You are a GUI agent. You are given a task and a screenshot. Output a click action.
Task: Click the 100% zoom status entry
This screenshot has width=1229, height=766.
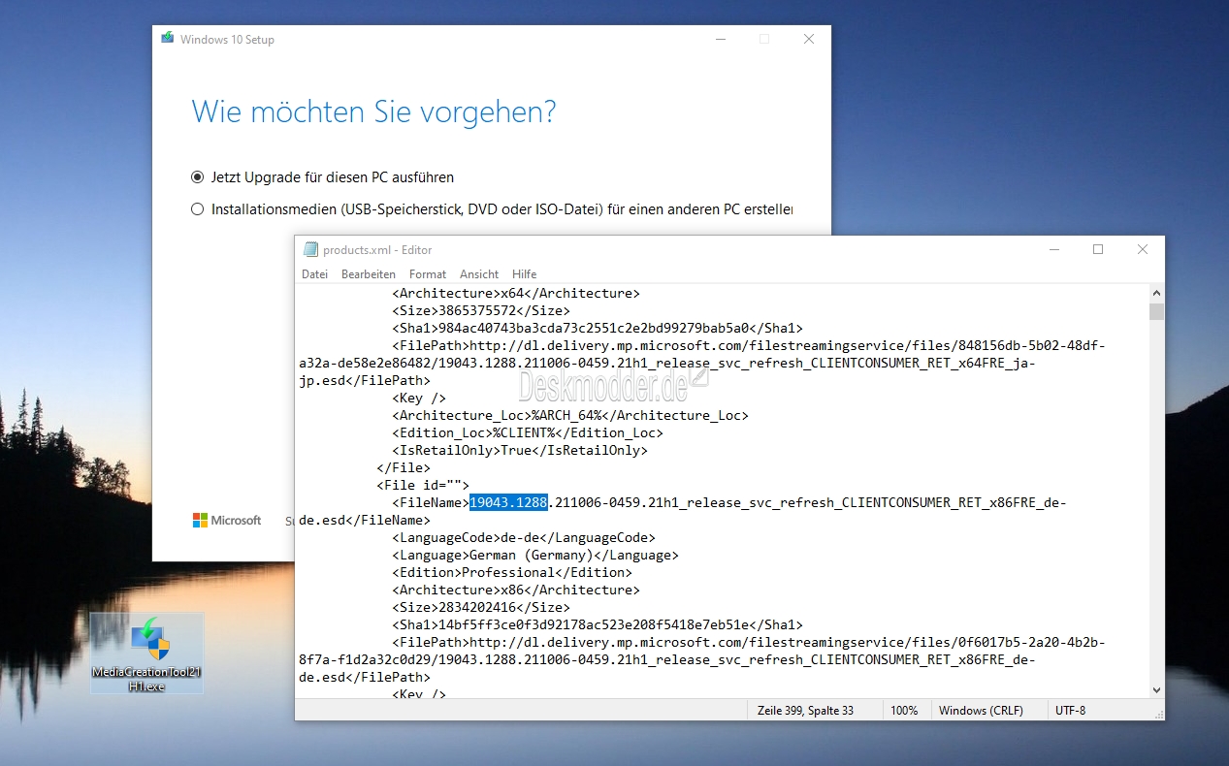click(x=904, y=711)
